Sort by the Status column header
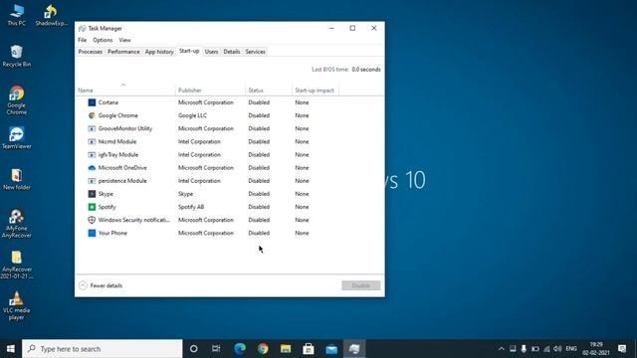The width and height of the screenshot is (637, 358). coord(269,90)
